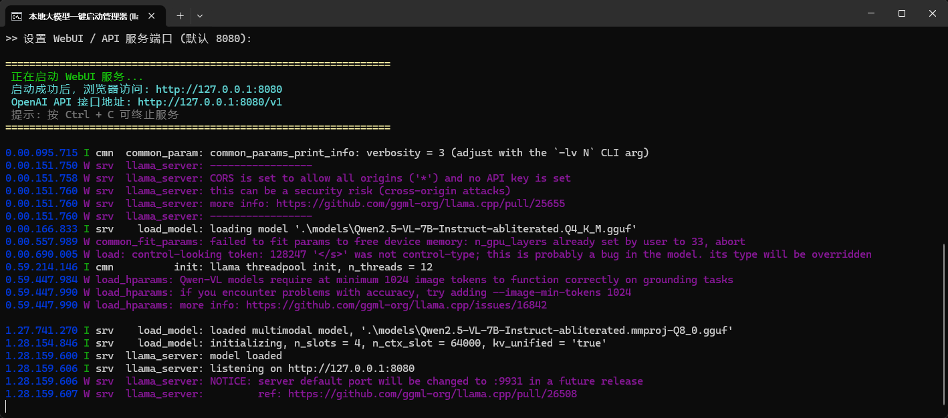This screenshot has width=948, height=418.
Task: Click the 'verbosity = 3' log text
Action: pyautogui.click(x=406, y=153)
